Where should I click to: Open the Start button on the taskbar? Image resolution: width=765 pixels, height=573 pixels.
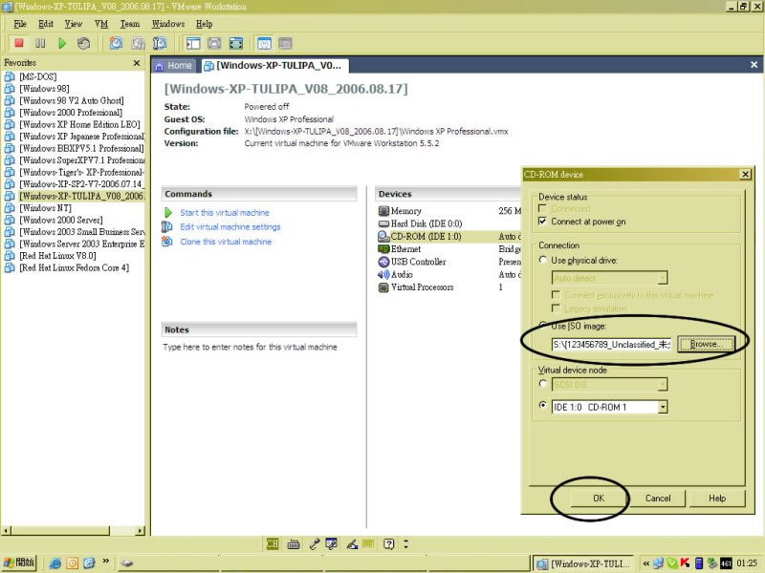19,563
